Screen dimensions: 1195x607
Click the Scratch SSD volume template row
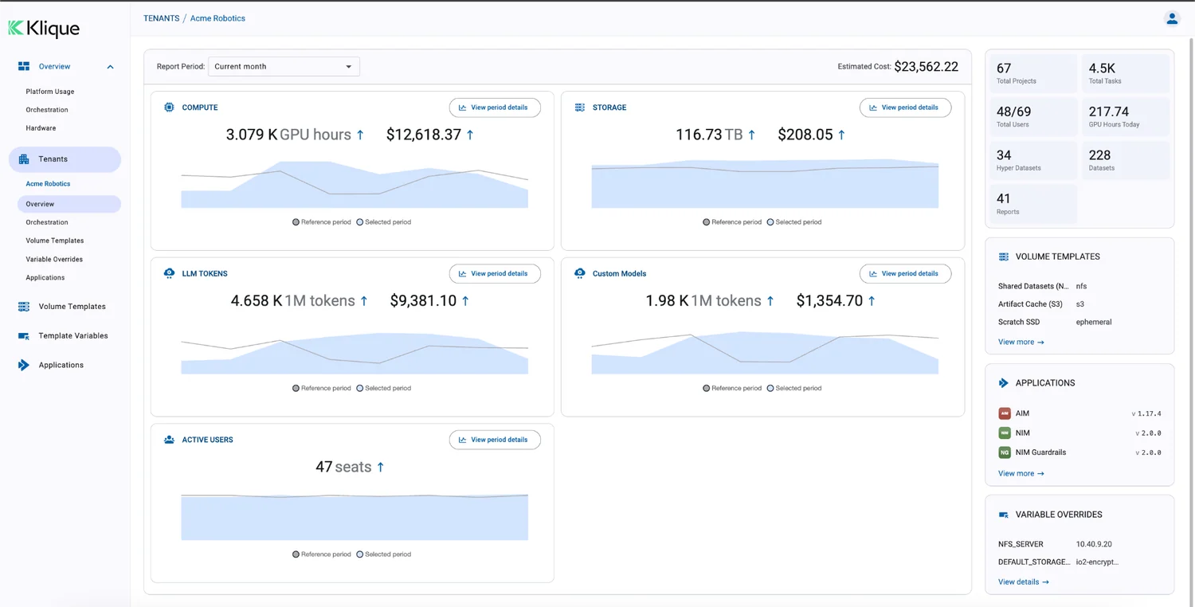1078,322
